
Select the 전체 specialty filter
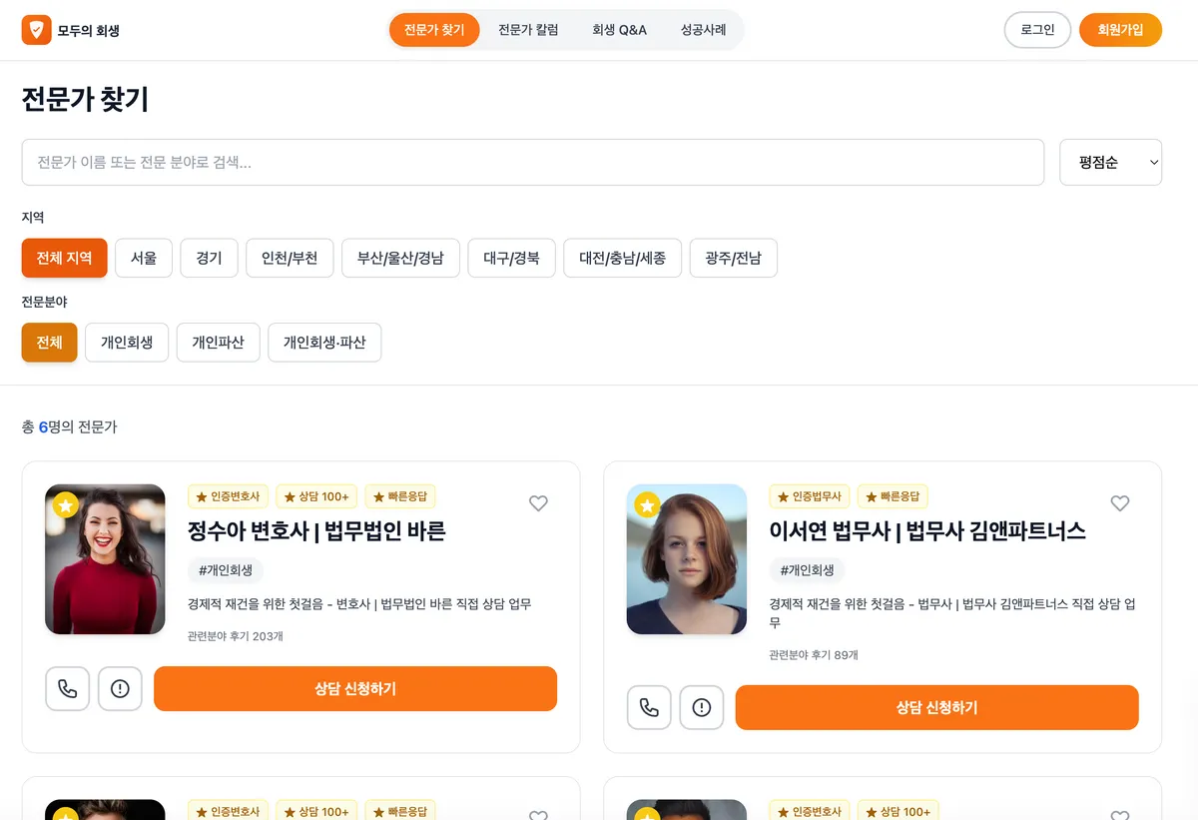click(49, 343)
